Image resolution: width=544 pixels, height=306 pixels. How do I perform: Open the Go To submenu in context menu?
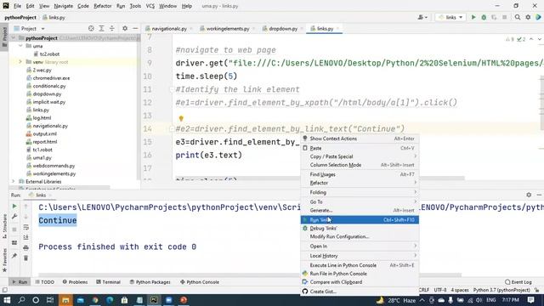pyautogui.click(x=360, y=201)
